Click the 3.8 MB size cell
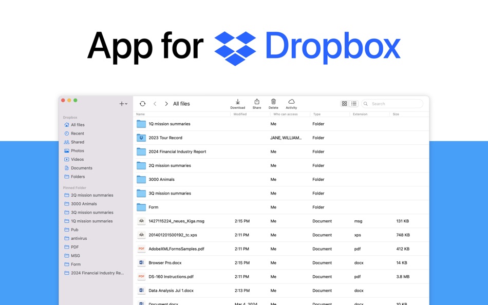The image size is (488, 305). pos(403,277)
